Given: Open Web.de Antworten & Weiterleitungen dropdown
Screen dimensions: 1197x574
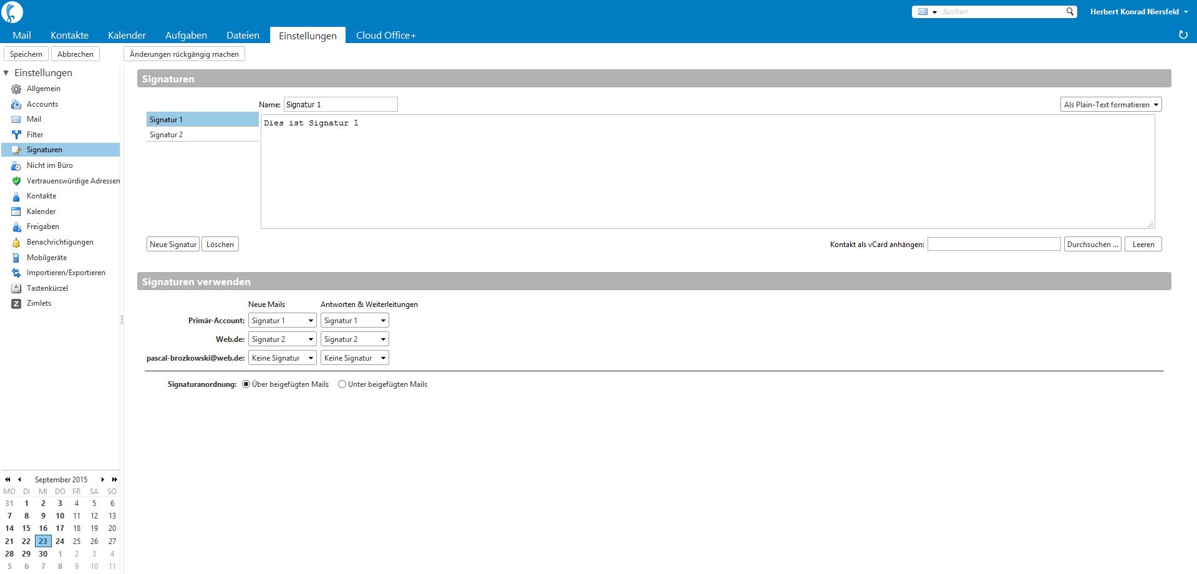Looking at the screenshot, I should tap(355, 339).
